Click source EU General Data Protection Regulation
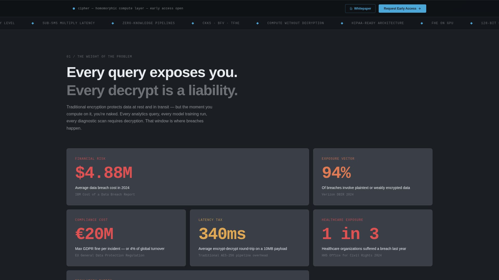The image size is (499, 280). pyautogui.click(x=110, y=255)
